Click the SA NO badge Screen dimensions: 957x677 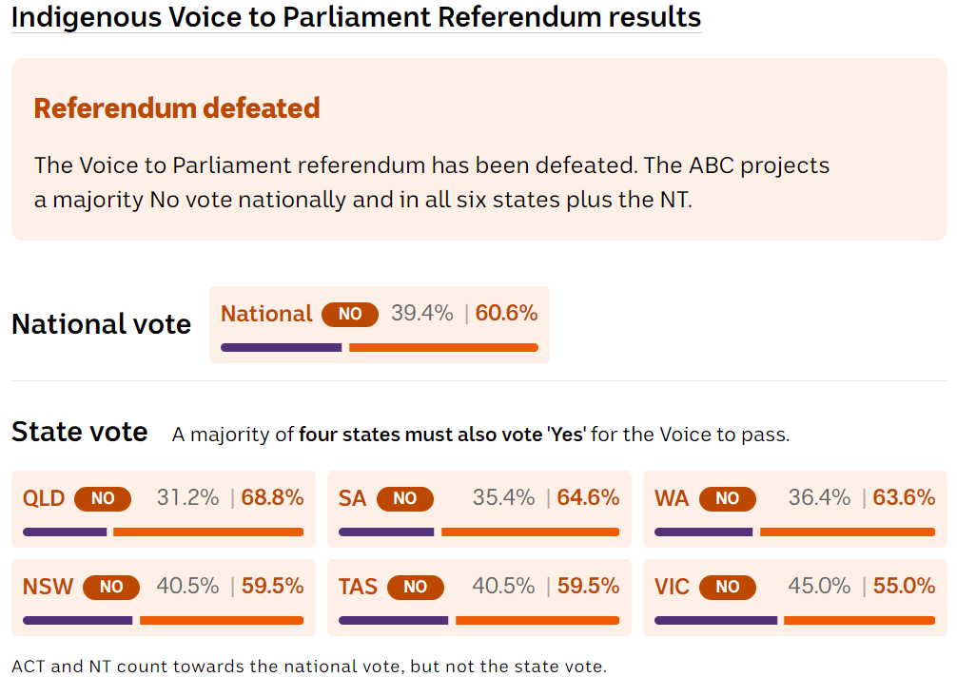pyautogui.click(x=404, y=498)
